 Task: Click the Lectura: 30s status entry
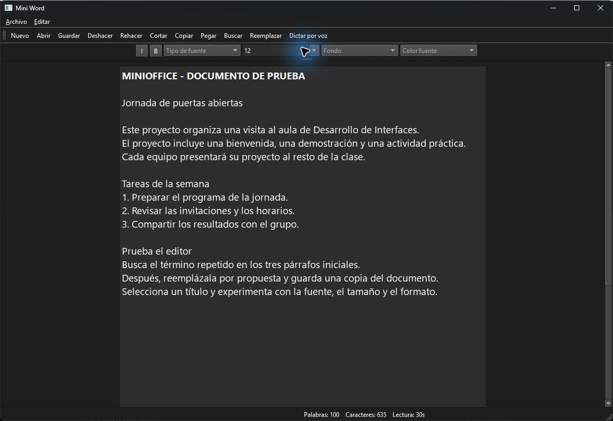409,415
